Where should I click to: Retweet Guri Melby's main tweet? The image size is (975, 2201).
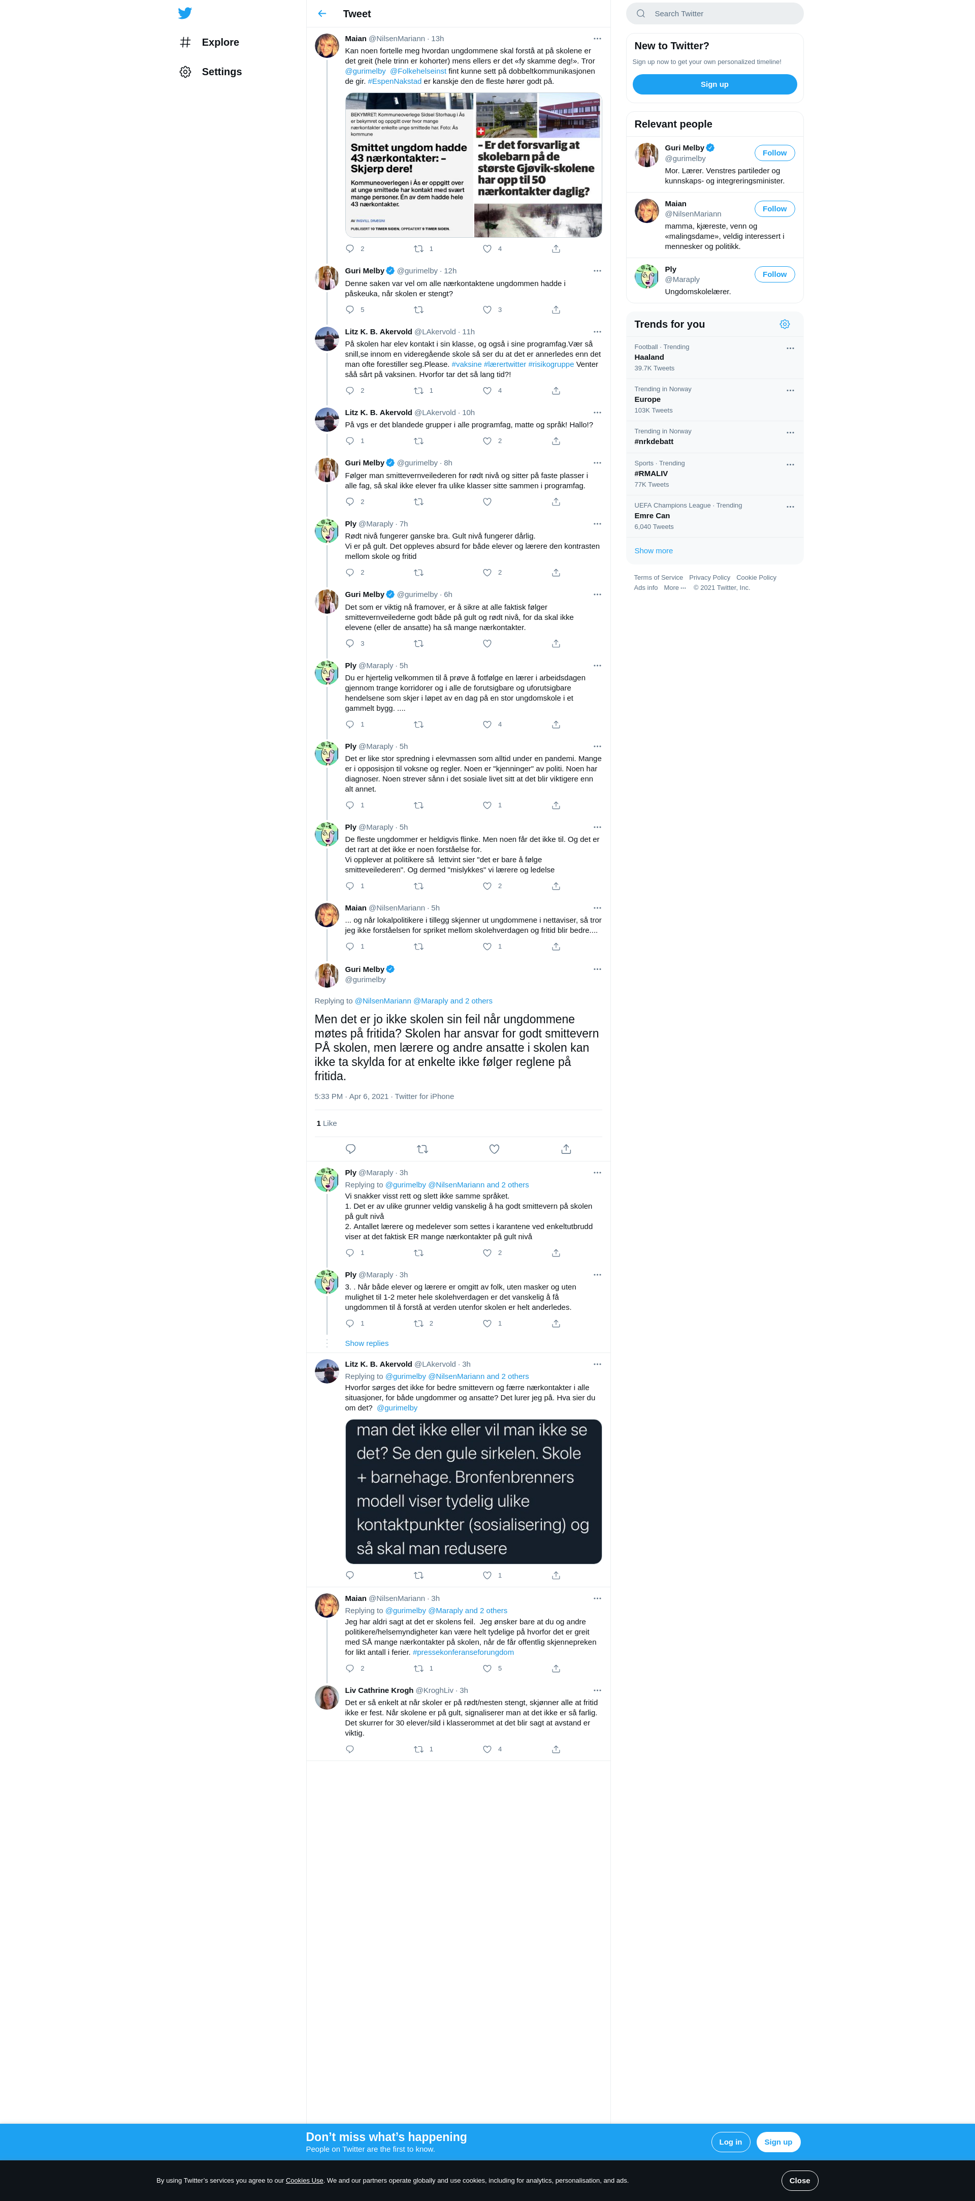coord(422,1149)
